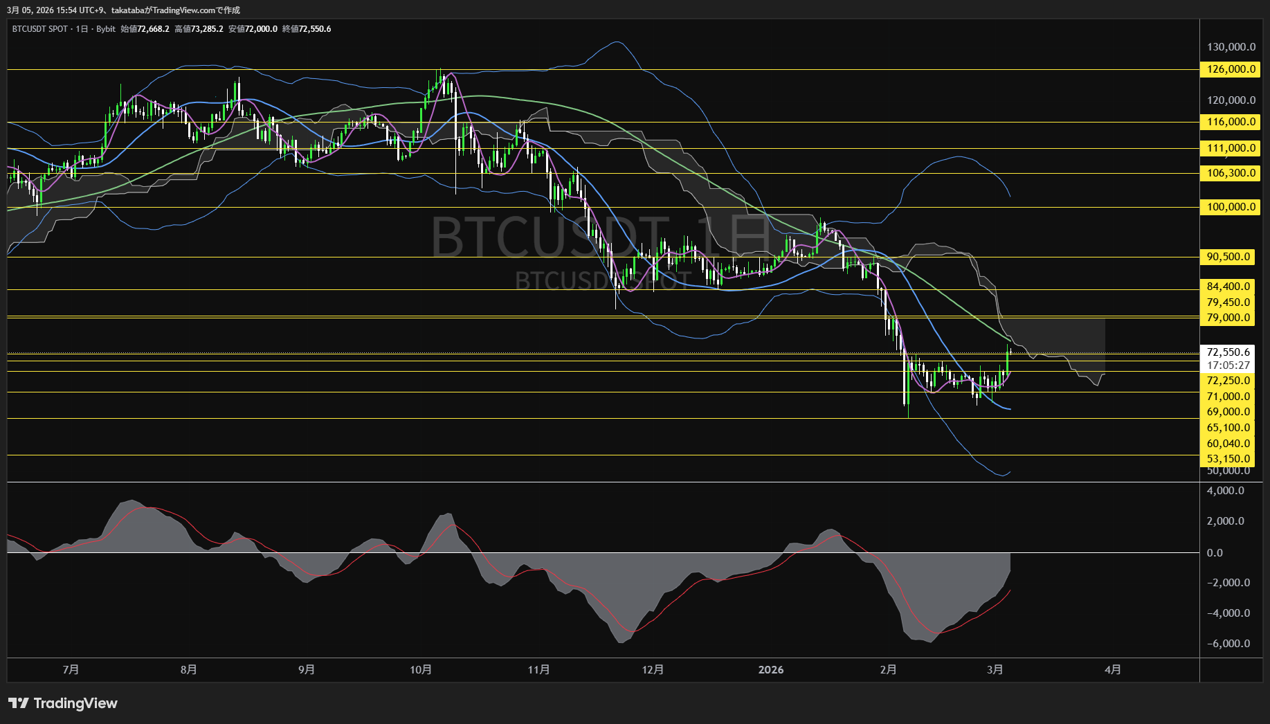Click the BTCUSDT symbol name in the legend
The image size is (1270, 724).
point(29,29)
